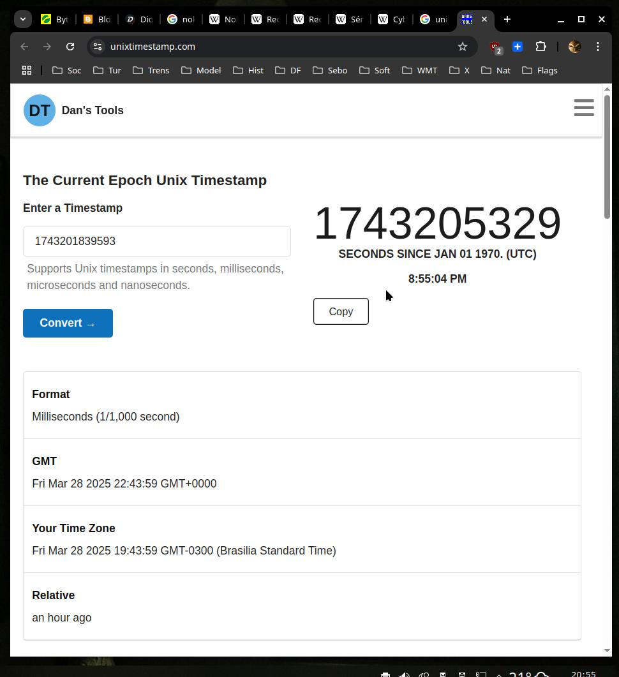Click the Enter a Timestamp field
Viewport: 619px width, 677px height.
[157, 241]
